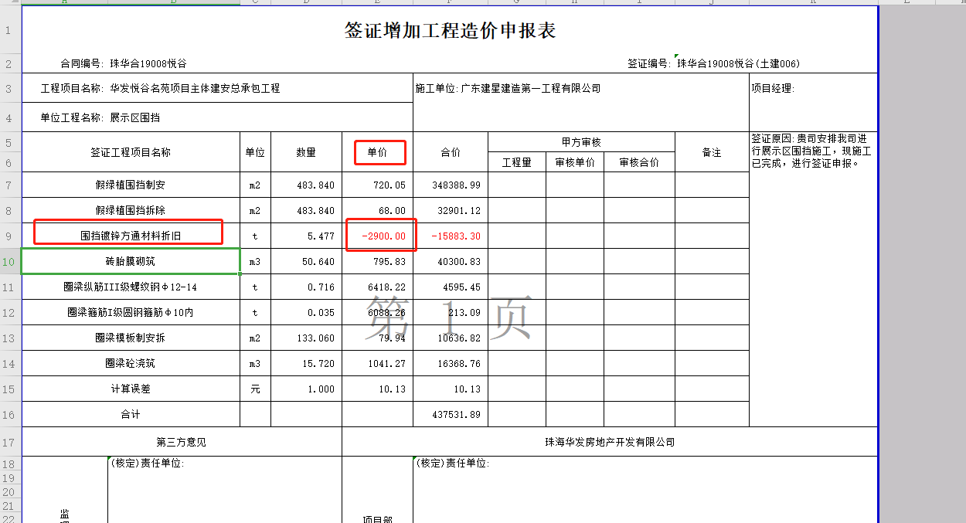Screen dimensions: 966x523
Task: Select the 圈梁砼浇筑 item cell
Action: pos(131,363)
